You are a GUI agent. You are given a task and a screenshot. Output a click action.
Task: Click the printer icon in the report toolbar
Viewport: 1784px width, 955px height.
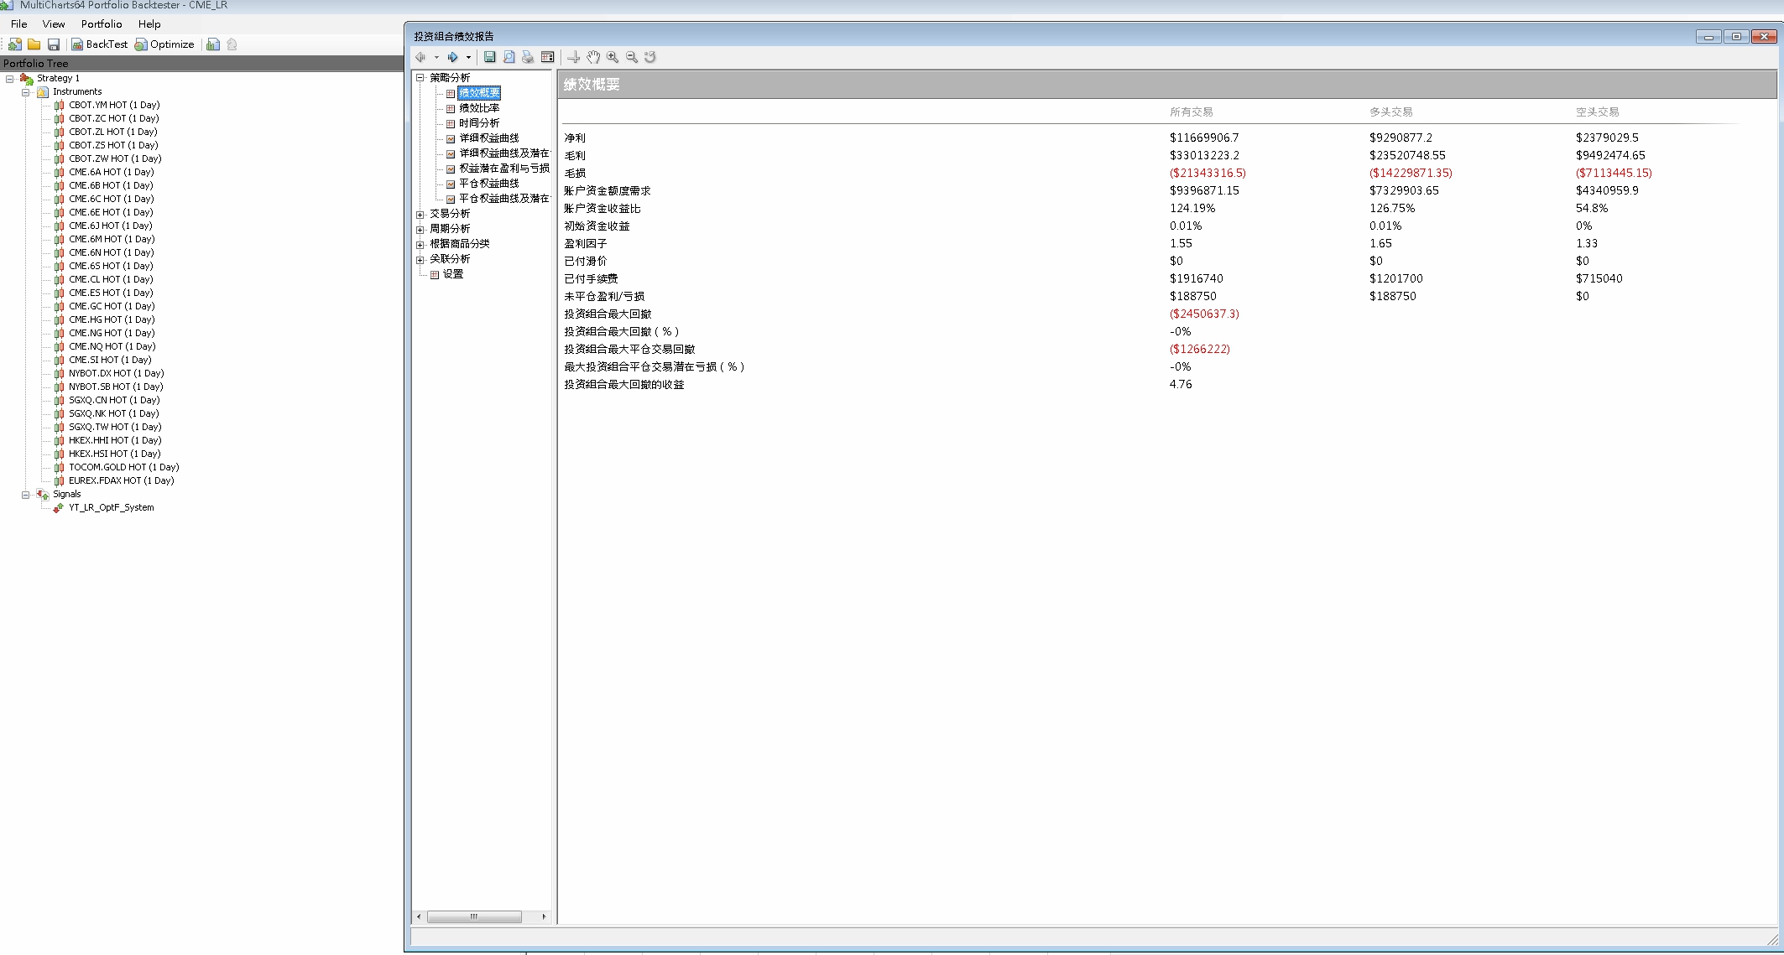528,57
